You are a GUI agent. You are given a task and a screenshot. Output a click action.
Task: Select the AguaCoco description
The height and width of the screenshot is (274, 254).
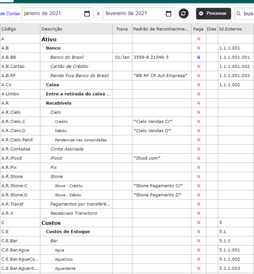tap(64, 259)
